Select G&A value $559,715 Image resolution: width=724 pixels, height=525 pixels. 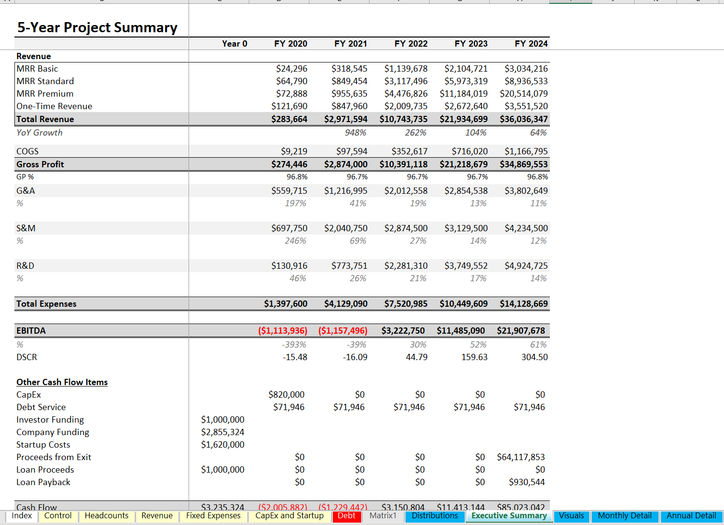289,191
